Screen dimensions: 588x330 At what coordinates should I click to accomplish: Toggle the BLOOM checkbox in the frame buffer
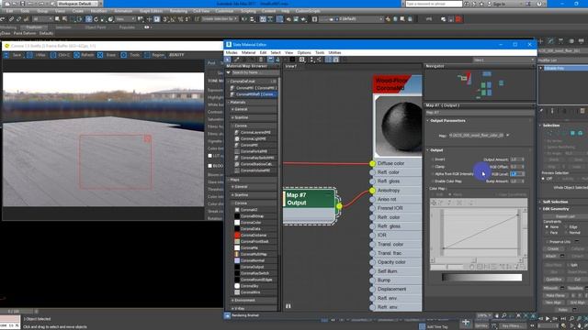(x=210, y=165)
